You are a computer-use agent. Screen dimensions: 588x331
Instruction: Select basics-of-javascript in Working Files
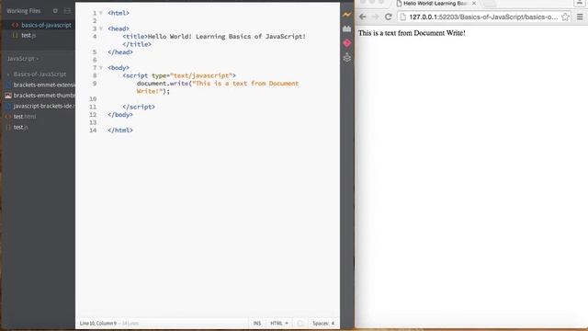coord(46,25)
